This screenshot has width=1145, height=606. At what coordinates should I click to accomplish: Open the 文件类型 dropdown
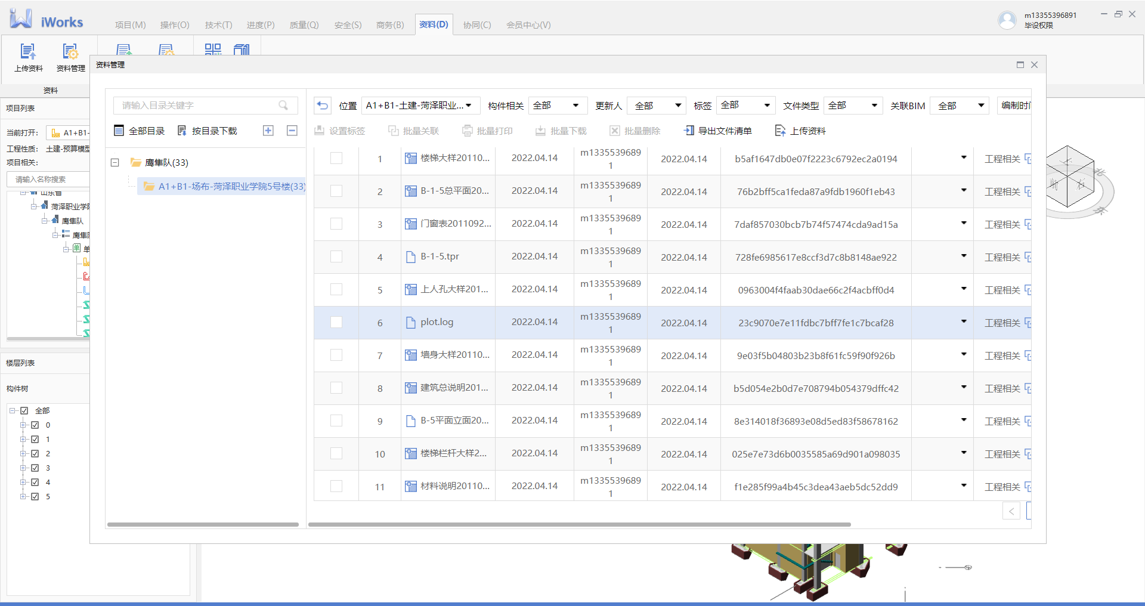(853, 106)
